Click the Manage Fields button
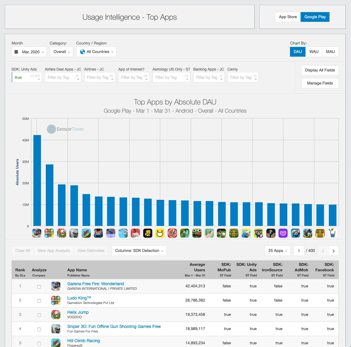 pyautogui.click(x=320, y=83)
